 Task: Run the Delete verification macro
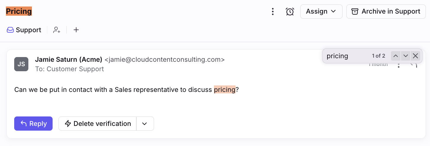coord(98,124)
